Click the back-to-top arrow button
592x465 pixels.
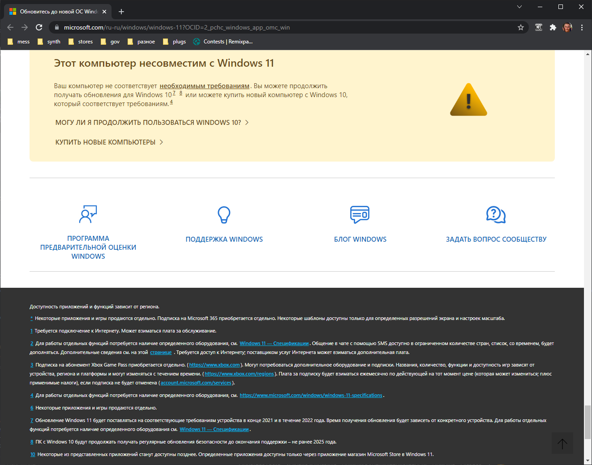[562, 443]
